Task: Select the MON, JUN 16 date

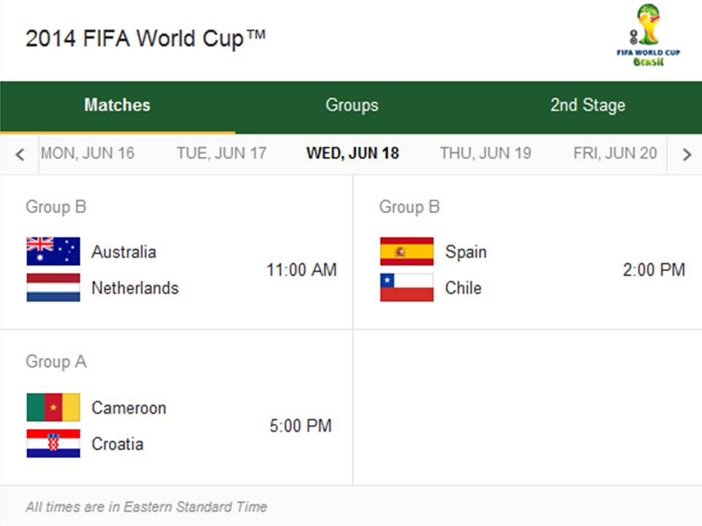Action: coord(88,153)
